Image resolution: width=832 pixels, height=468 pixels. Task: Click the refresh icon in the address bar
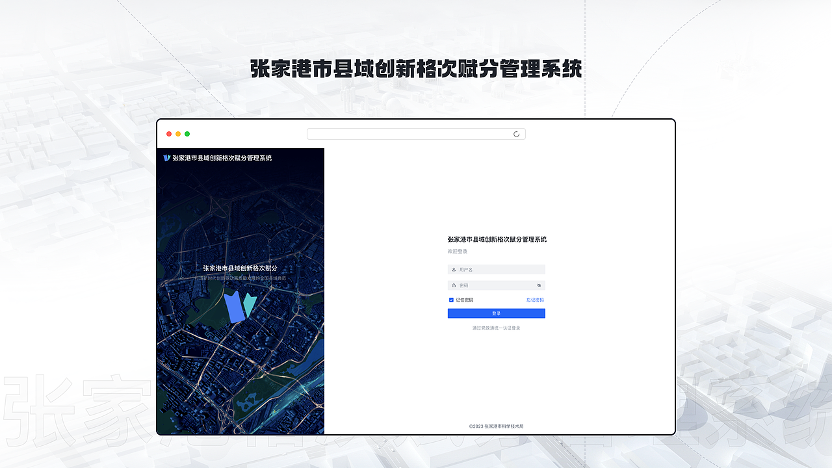click(517, 133)
